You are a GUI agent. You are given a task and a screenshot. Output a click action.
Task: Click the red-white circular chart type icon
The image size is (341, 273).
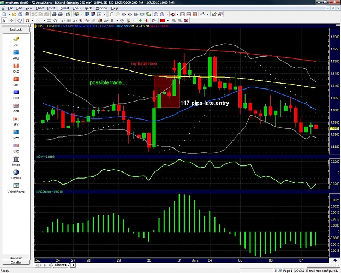pyautogui.click(x=172, y=14)
